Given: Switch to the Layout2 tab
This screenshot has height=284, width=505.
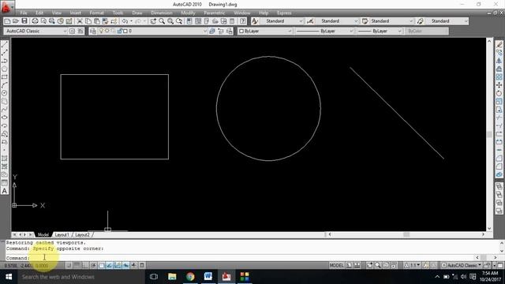Looking at the screenshot, I should 82,235.
